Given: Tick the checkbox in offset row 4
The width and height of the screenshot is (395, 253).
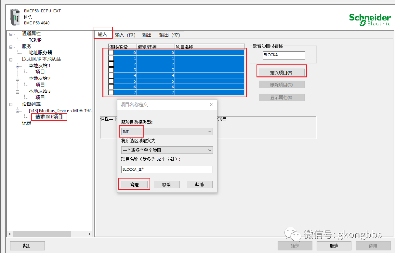Looking at the screenshot, I should [x=111, y=75].
